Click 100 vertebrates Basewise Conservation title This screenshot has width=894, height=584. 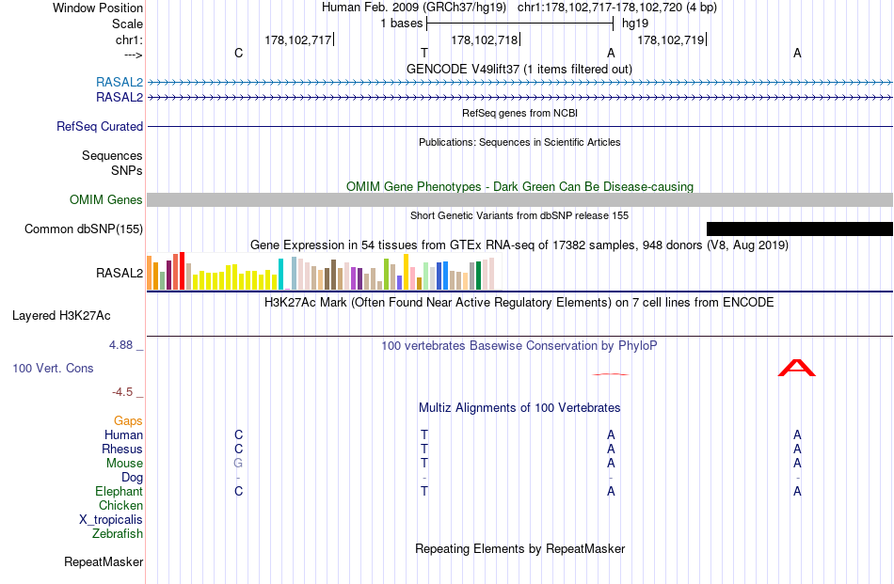click(519, 345)
